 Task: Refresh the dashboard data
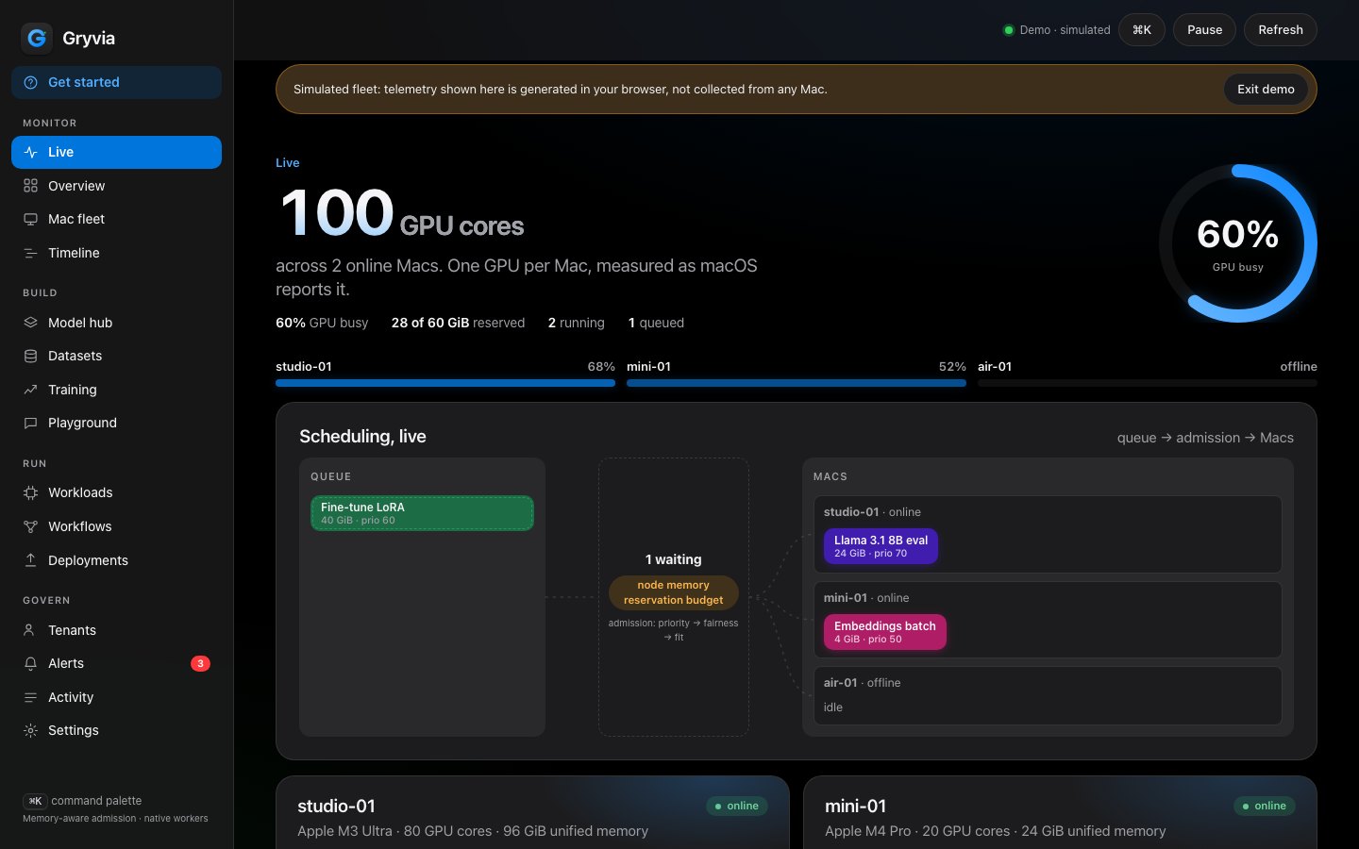(1280, 30)
